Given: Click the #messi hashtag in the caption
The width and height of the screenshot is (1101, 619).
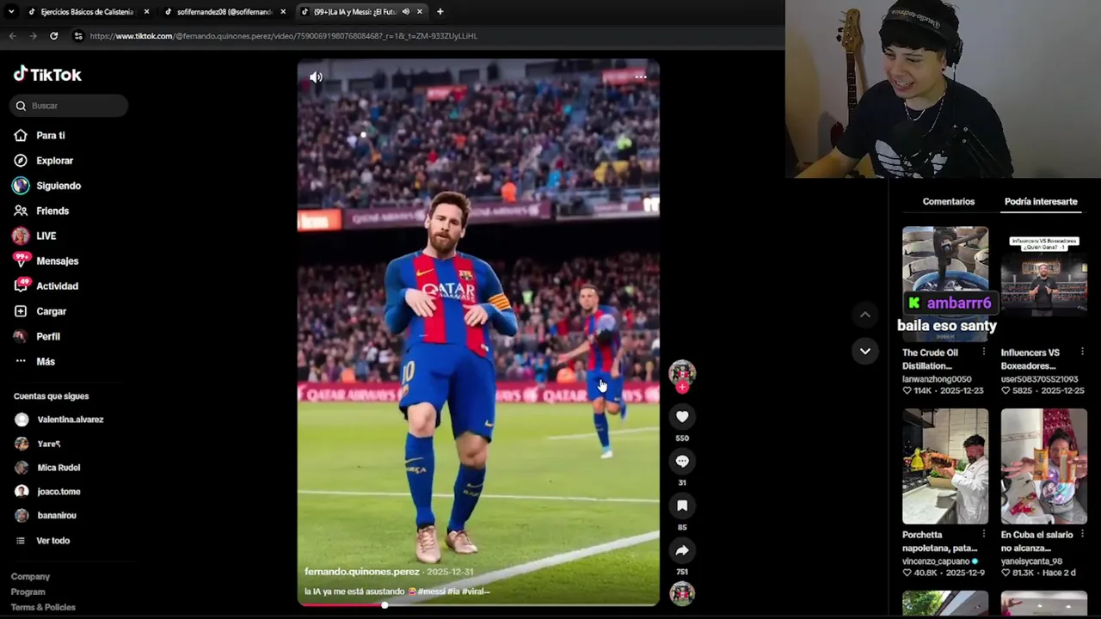Looking at the screenshot, I should tap(433, 591).
